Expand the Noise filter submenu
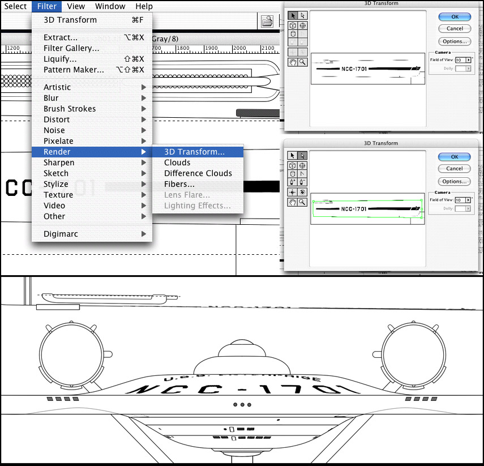The image size is (484, 466). [92, 130]
